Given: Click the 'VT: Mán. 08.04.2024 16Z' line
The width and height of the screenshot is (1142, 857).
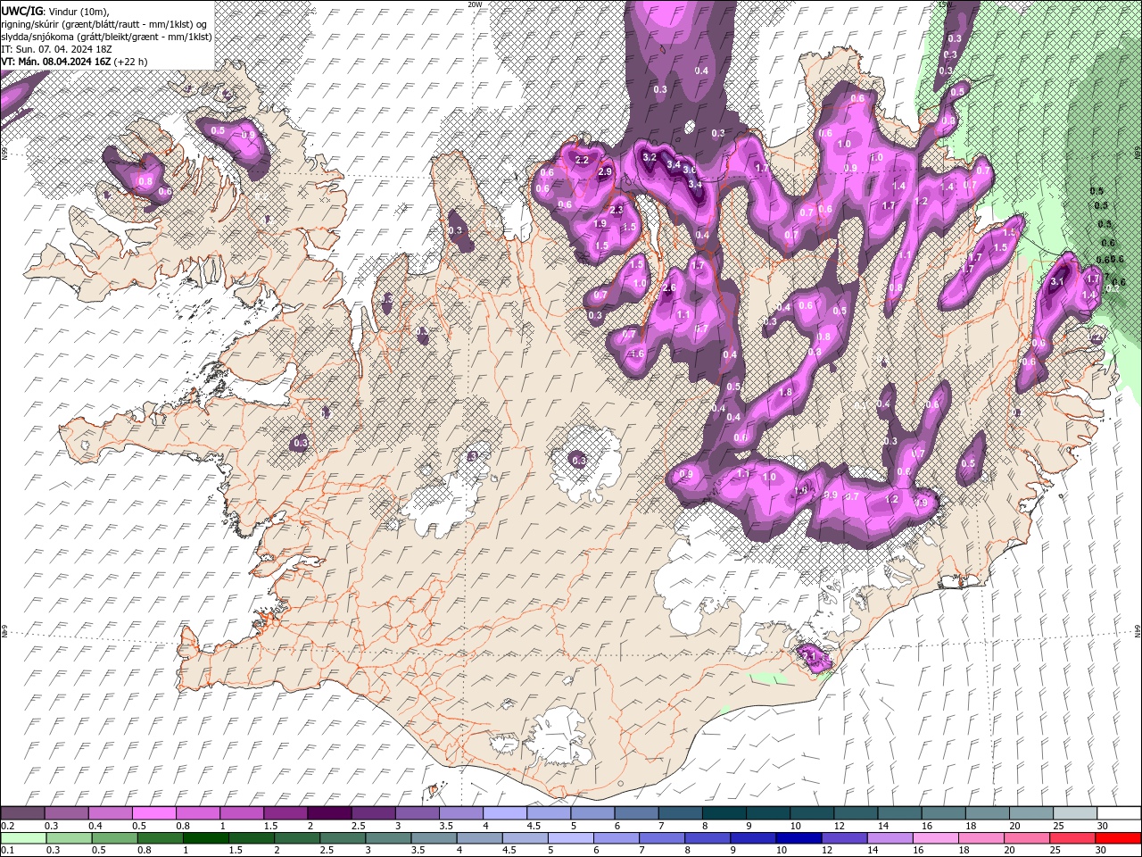Looking at the screenshot, I should point(55,62).
